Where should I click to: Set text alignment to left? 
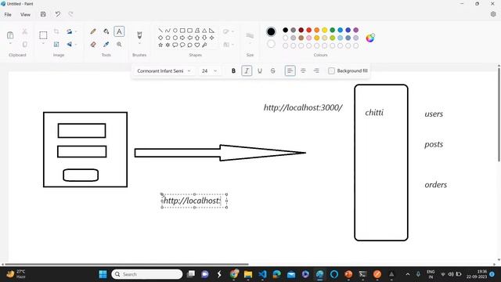click(290, 70)
